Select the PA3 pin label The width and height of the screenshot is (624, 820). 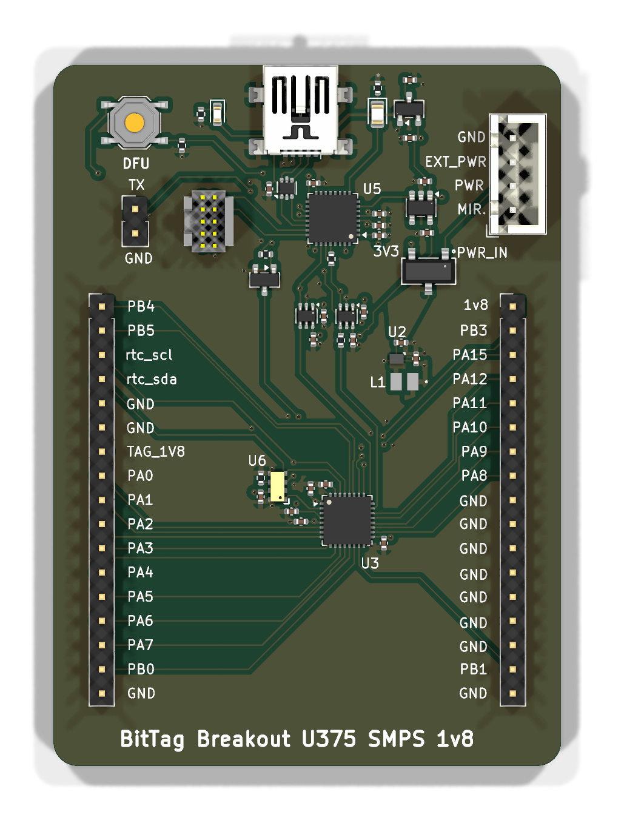(140, 548)
